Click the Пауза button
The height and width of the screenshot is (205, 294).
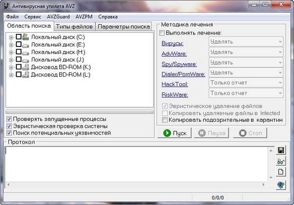pyautogui.click(x=212, y=133)
